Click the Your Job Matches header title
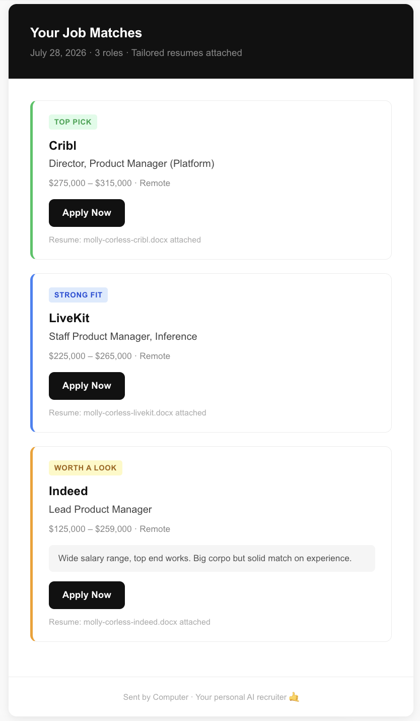 [x=86, y=33]
